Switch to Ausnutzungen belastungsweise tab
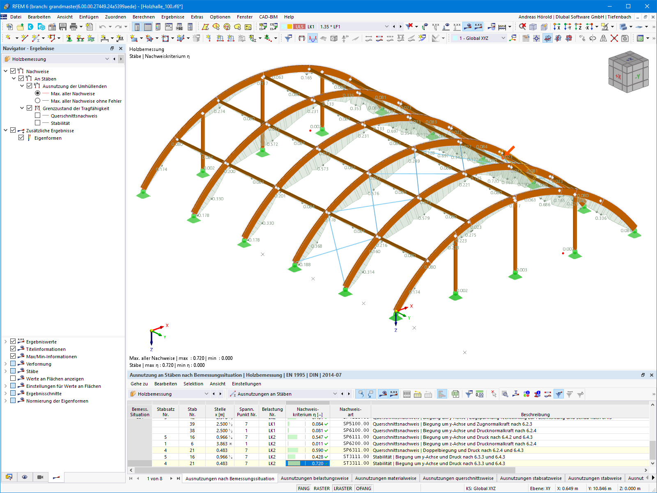The image size is (657, 493). click(315, 478)
